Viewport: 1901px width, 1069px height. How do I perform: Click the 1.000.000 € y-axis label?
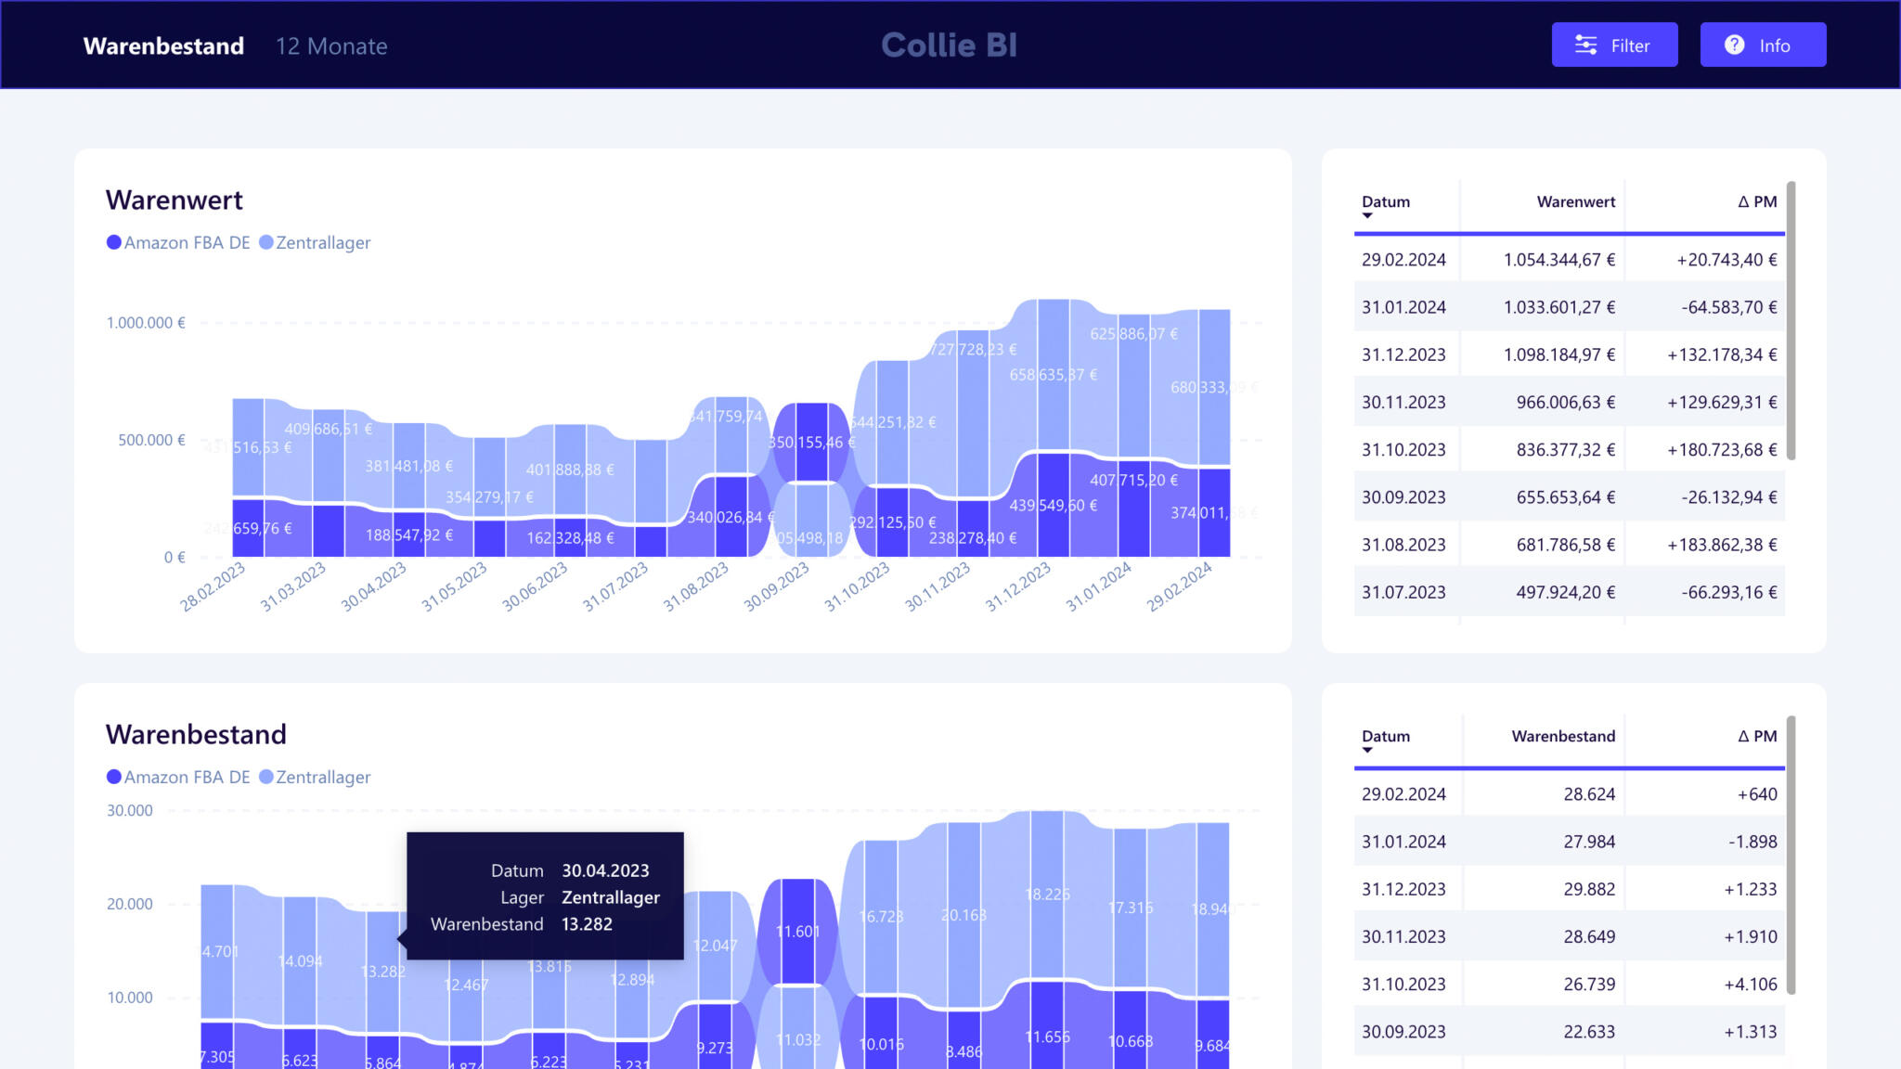(146, 323)
